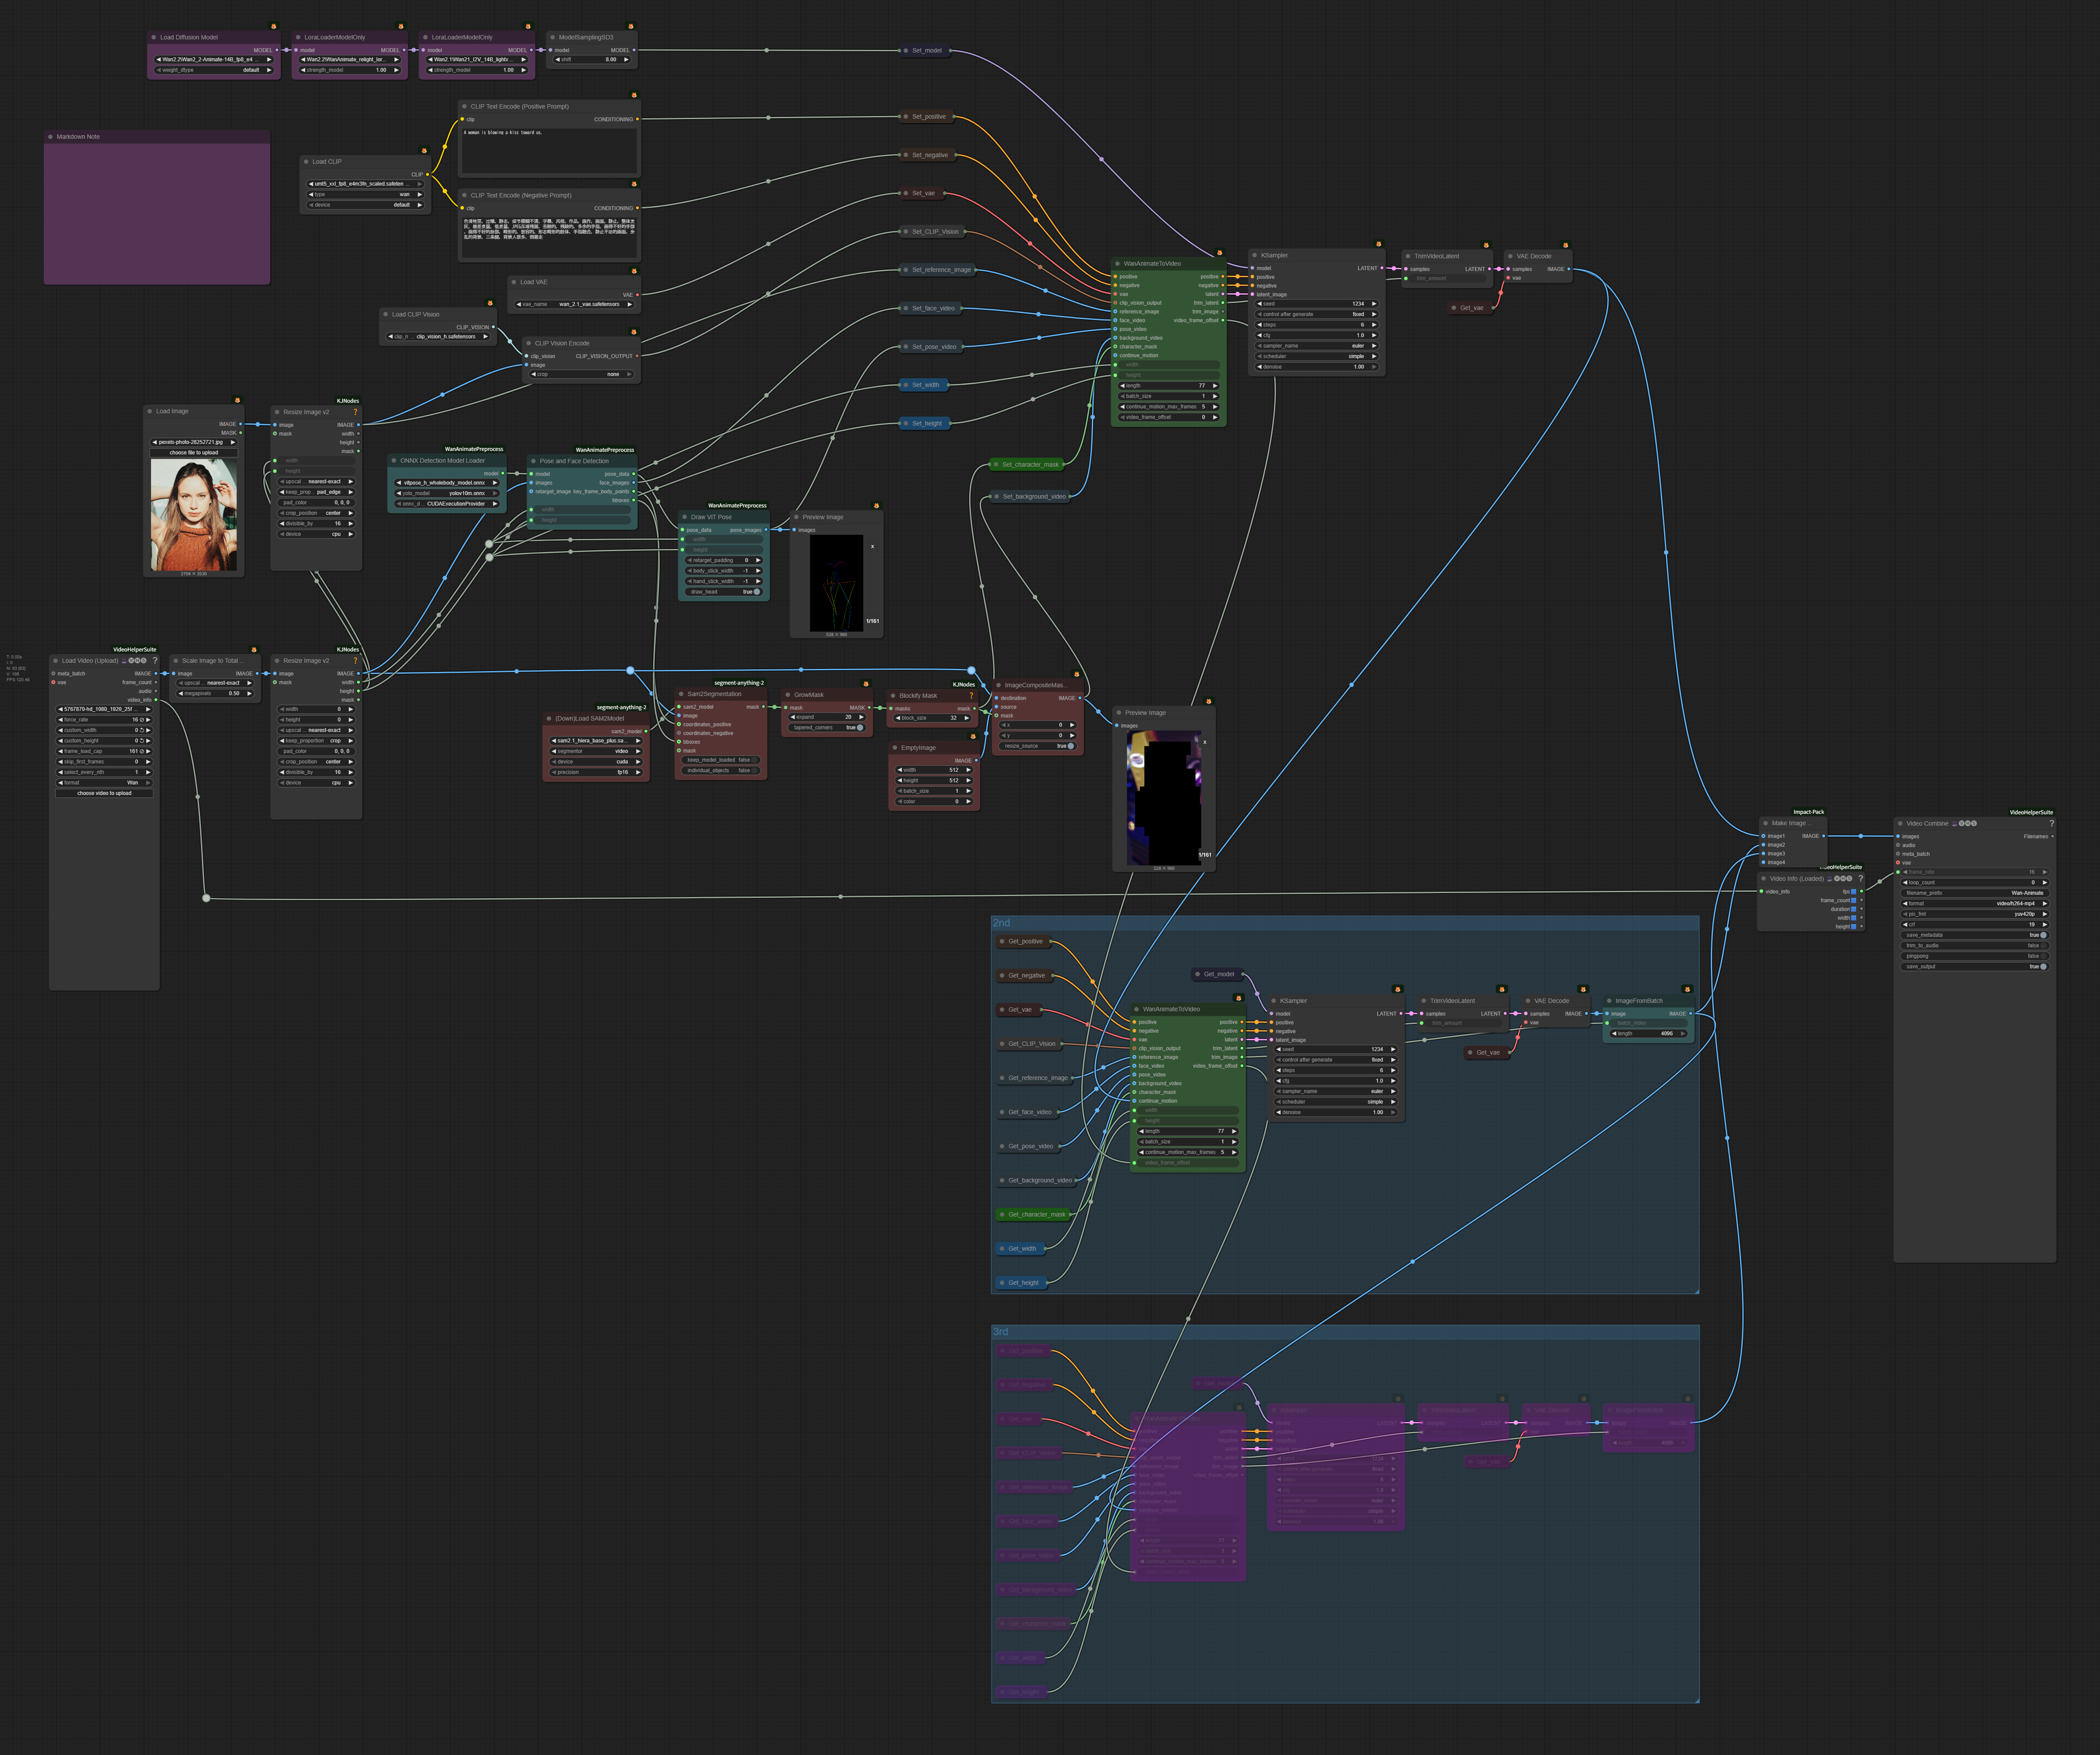
Task: Enable keep_model_loaded in Sam2Segmentation node
Action: point(753,760)
